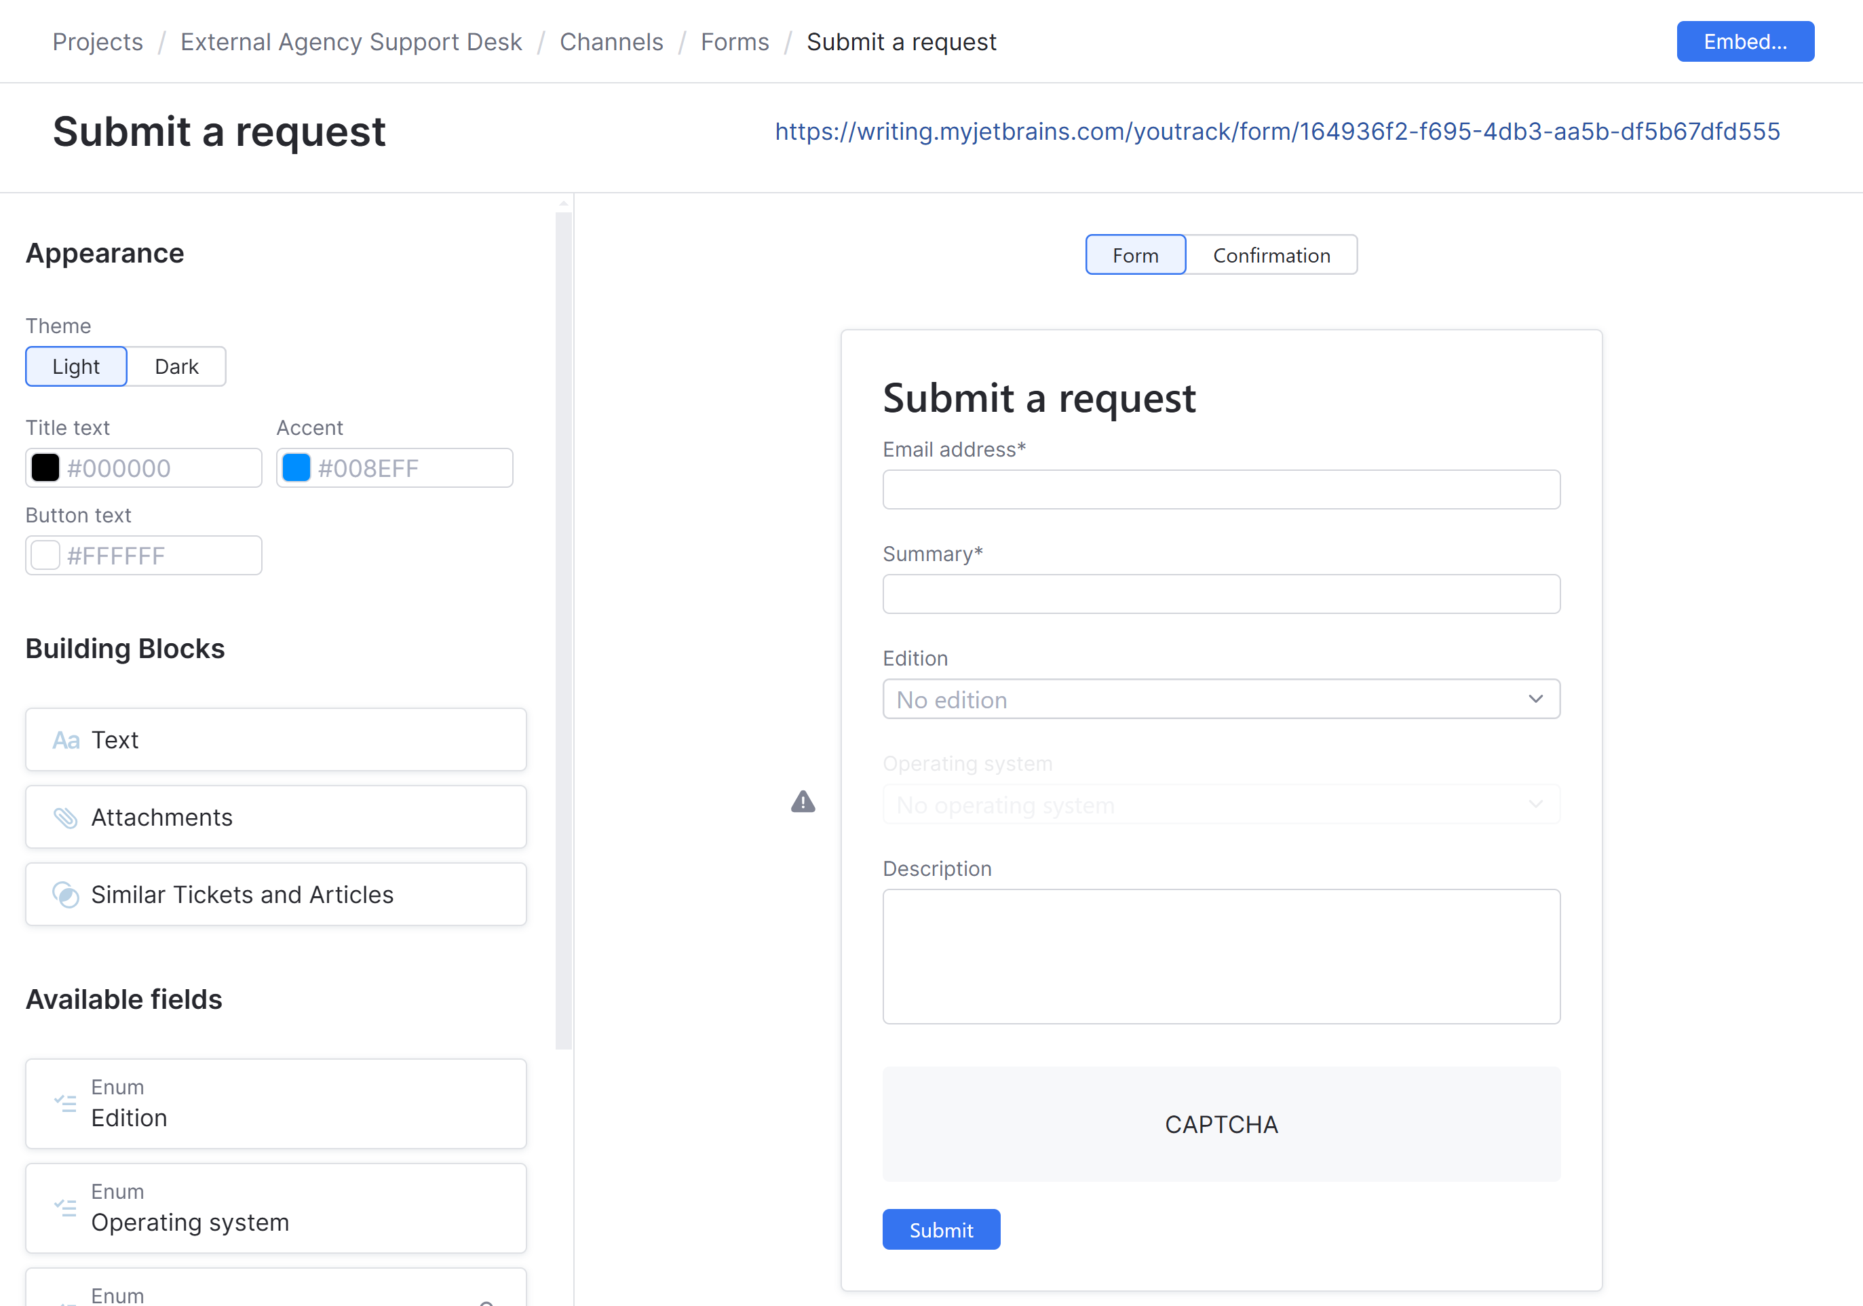This screenshot has width=1863, height=1306.
Task: Click the Aa icon in the Text block
Action: tap(66, 739)
